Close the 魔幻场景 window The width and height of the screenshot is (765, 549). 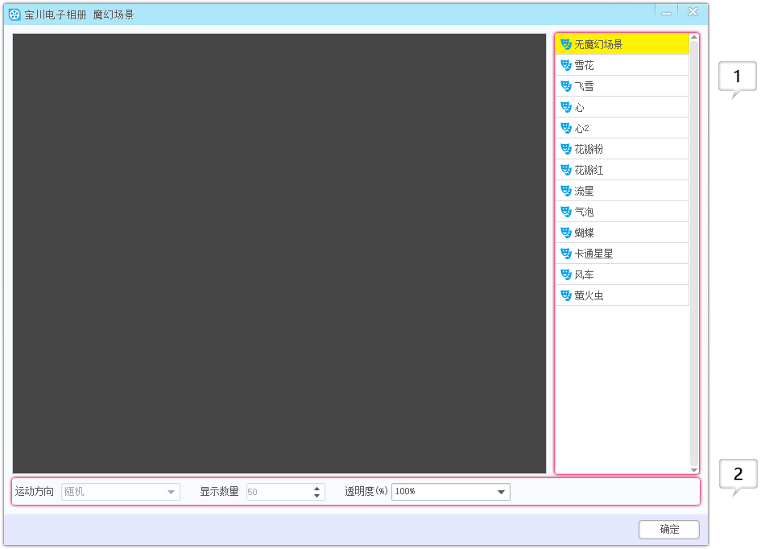click(693, 12)
